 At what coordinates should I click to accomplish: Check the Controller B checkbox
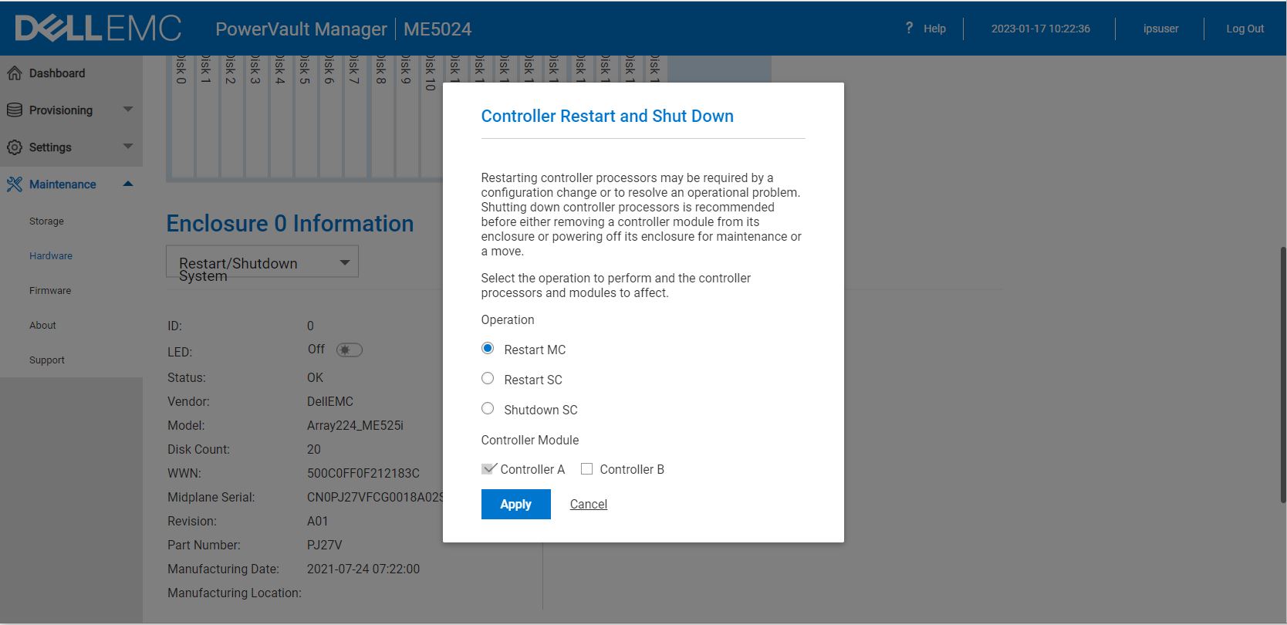(586, 469)
